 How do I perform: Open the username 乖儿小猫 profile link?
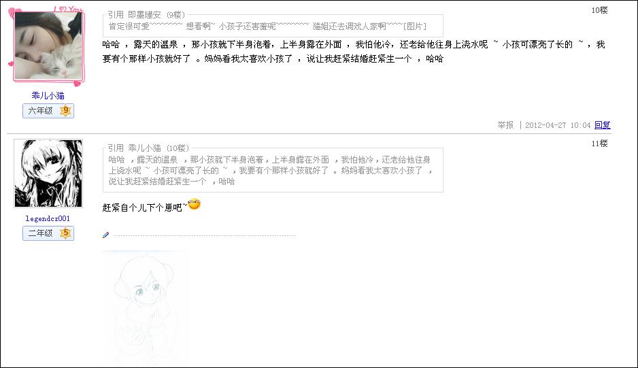point(48,96)
